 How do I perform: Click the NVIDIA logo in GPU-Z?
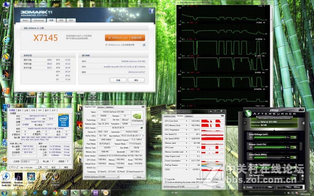(137, 118)
